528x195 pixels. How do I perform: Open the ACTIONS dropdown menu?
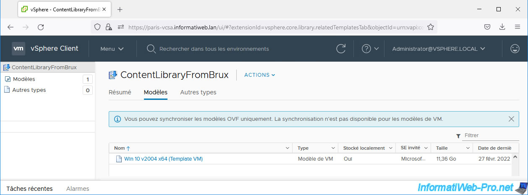point(260,75)
